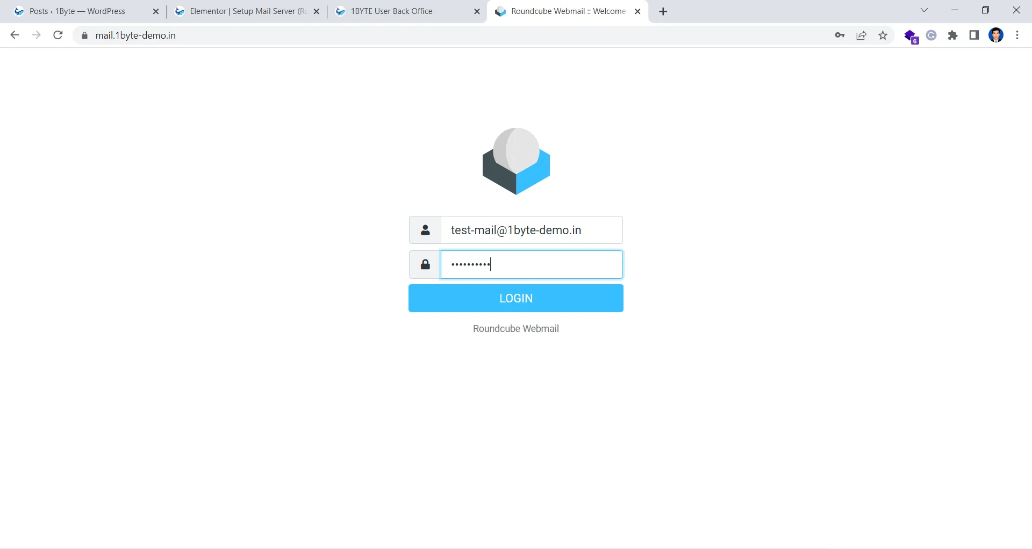Screen dimensions: 1032x549
Task: Switch to Elementor Setup Mail Server tab
Action: coord(248,11)
